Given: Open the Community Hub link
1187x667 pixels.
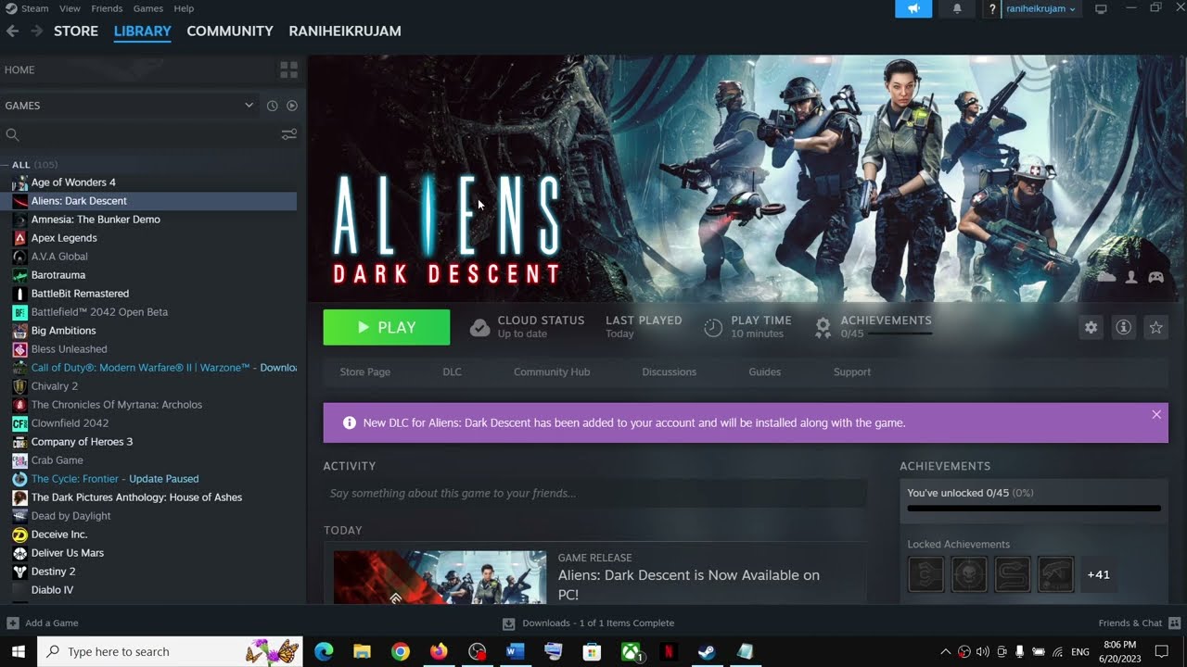Looking at the screenshot, I should 552,371.
